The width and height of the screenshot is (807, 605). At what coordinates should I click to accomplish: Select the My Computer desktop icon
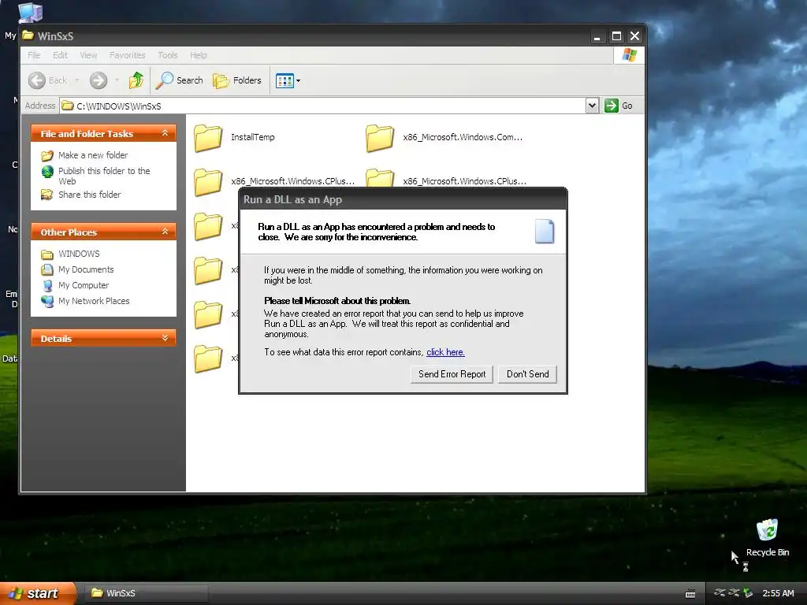pyautogui.click(x=30, y=13)
